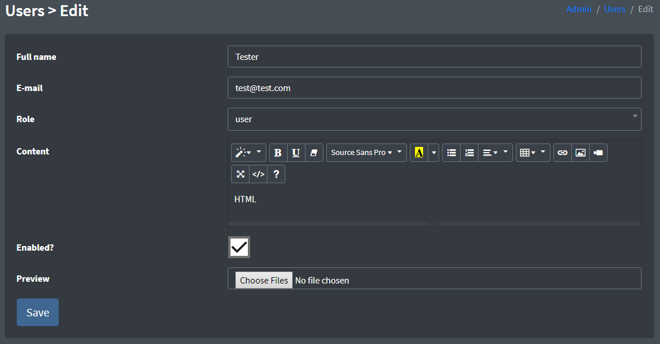Screen dimensions: 660x344
Task: Open the Role dropdown
Action: (x=435, y=119)
